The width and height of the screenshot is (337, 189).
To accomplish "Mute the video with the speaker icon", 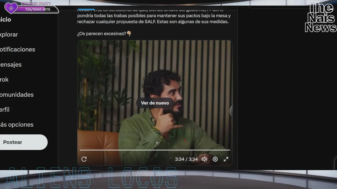I will click(x=204, y=159).
